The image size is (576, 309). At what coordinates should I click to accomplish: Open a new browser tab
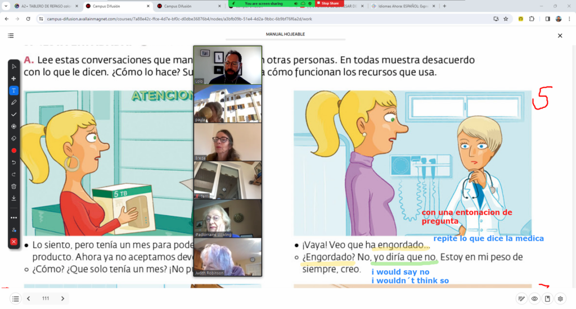[x=444, y=6]
